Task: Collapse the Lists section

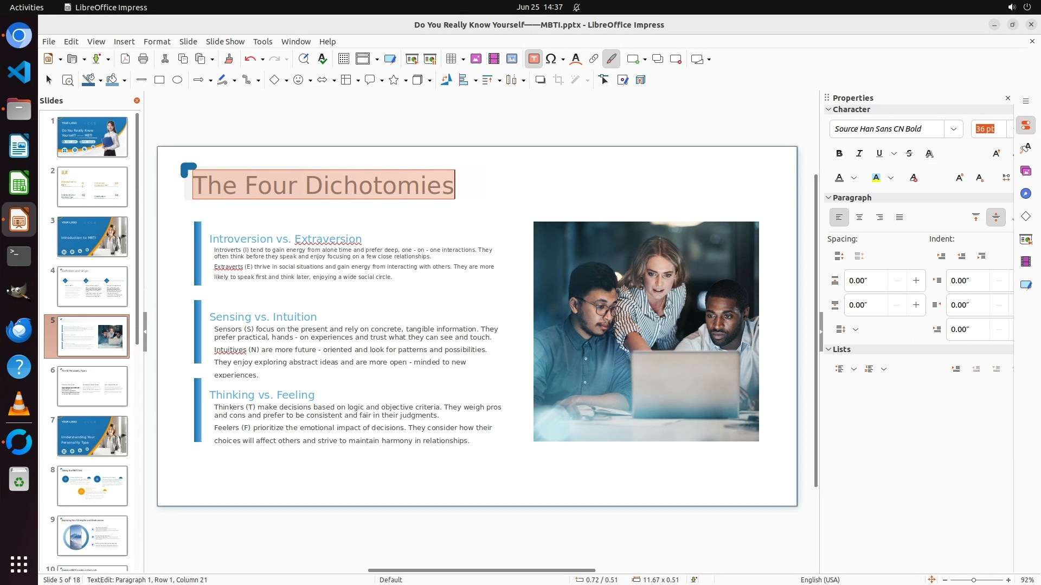Action: tap(828, 349)
